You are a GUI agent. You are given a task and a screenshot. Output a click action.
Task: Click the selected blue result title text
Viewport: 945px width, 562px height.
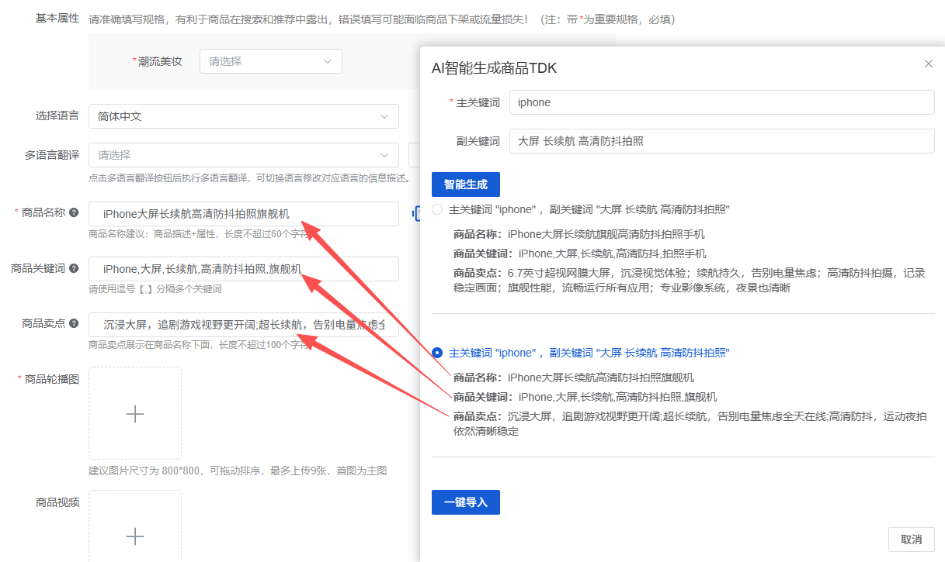click(x=589, y=353)
